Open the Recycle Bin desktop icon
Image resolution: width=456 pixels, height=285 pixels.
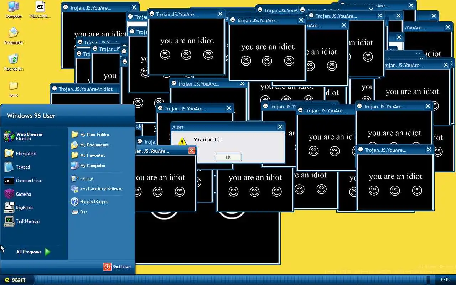click(14, 62)
